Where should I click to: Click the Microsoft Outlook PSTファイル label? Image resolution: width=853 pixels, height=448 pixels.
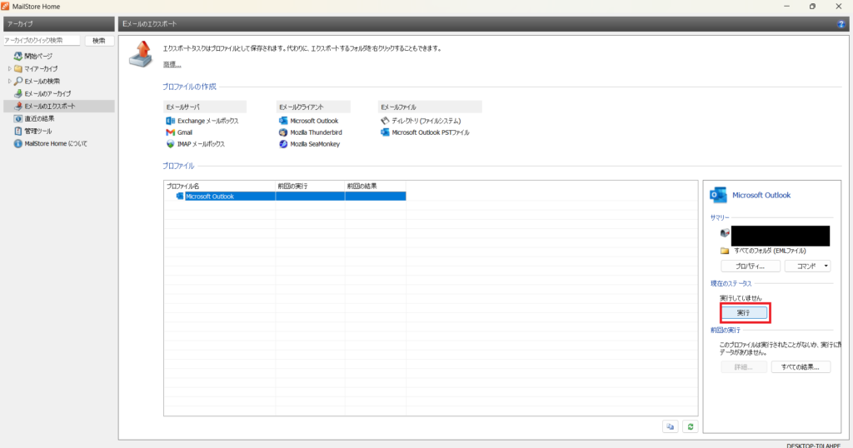pos(431,132)
